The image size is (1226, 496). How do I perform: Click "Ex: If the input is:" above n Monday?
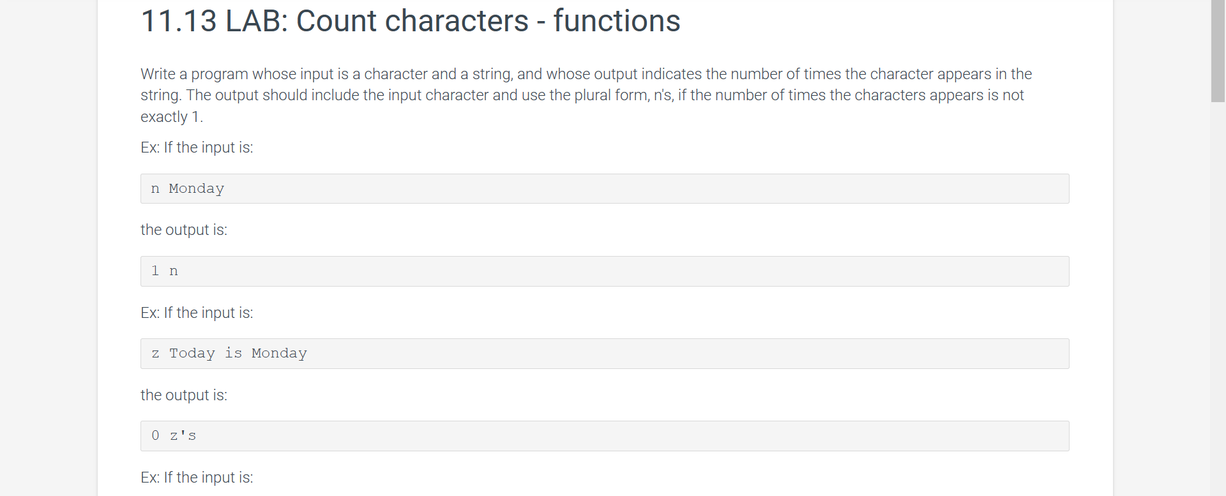pyautogui.click(x=197, y=147)
